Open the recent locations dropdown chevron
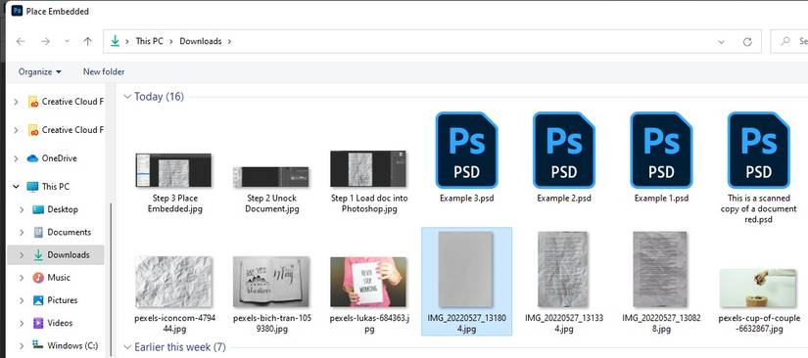 pyautogui.click(x=67, y=41)
